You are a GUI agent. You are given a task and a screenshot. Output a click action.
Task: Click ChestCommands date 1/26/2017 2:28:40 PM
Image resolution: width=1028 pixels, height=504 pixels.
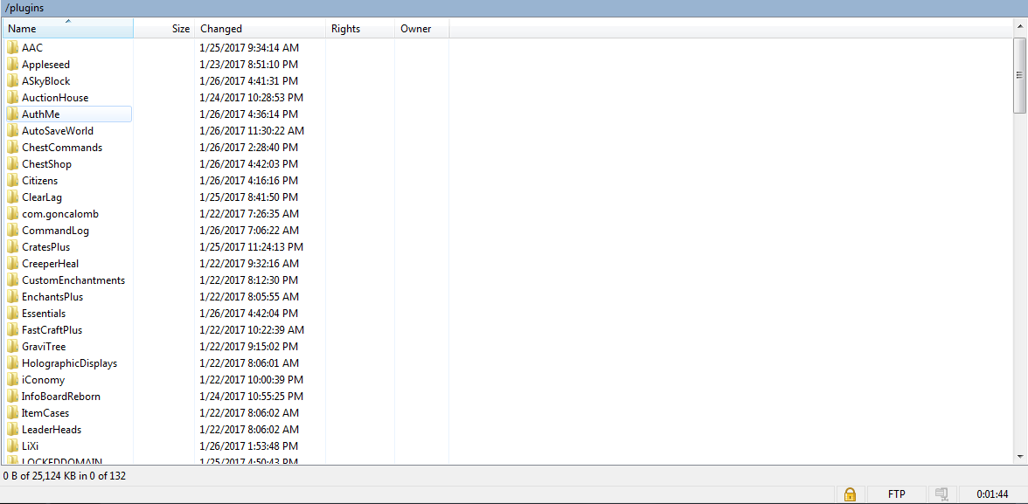click(249, 148)
